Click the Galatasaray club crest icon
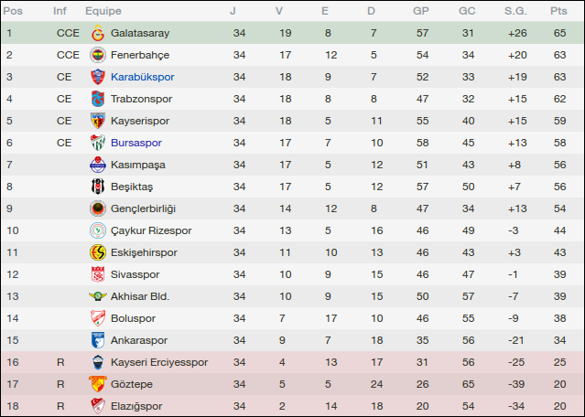585x417 pixels. click(97, 33)
